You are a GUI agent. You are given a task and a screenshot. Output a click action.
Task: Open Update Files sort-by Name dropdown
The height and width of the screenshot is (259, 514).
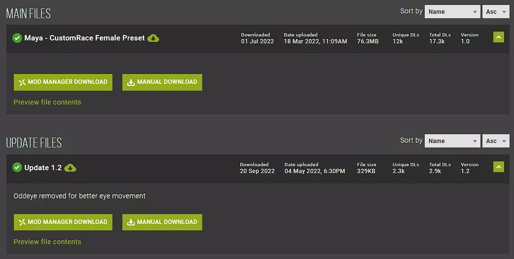pos(452,141)
